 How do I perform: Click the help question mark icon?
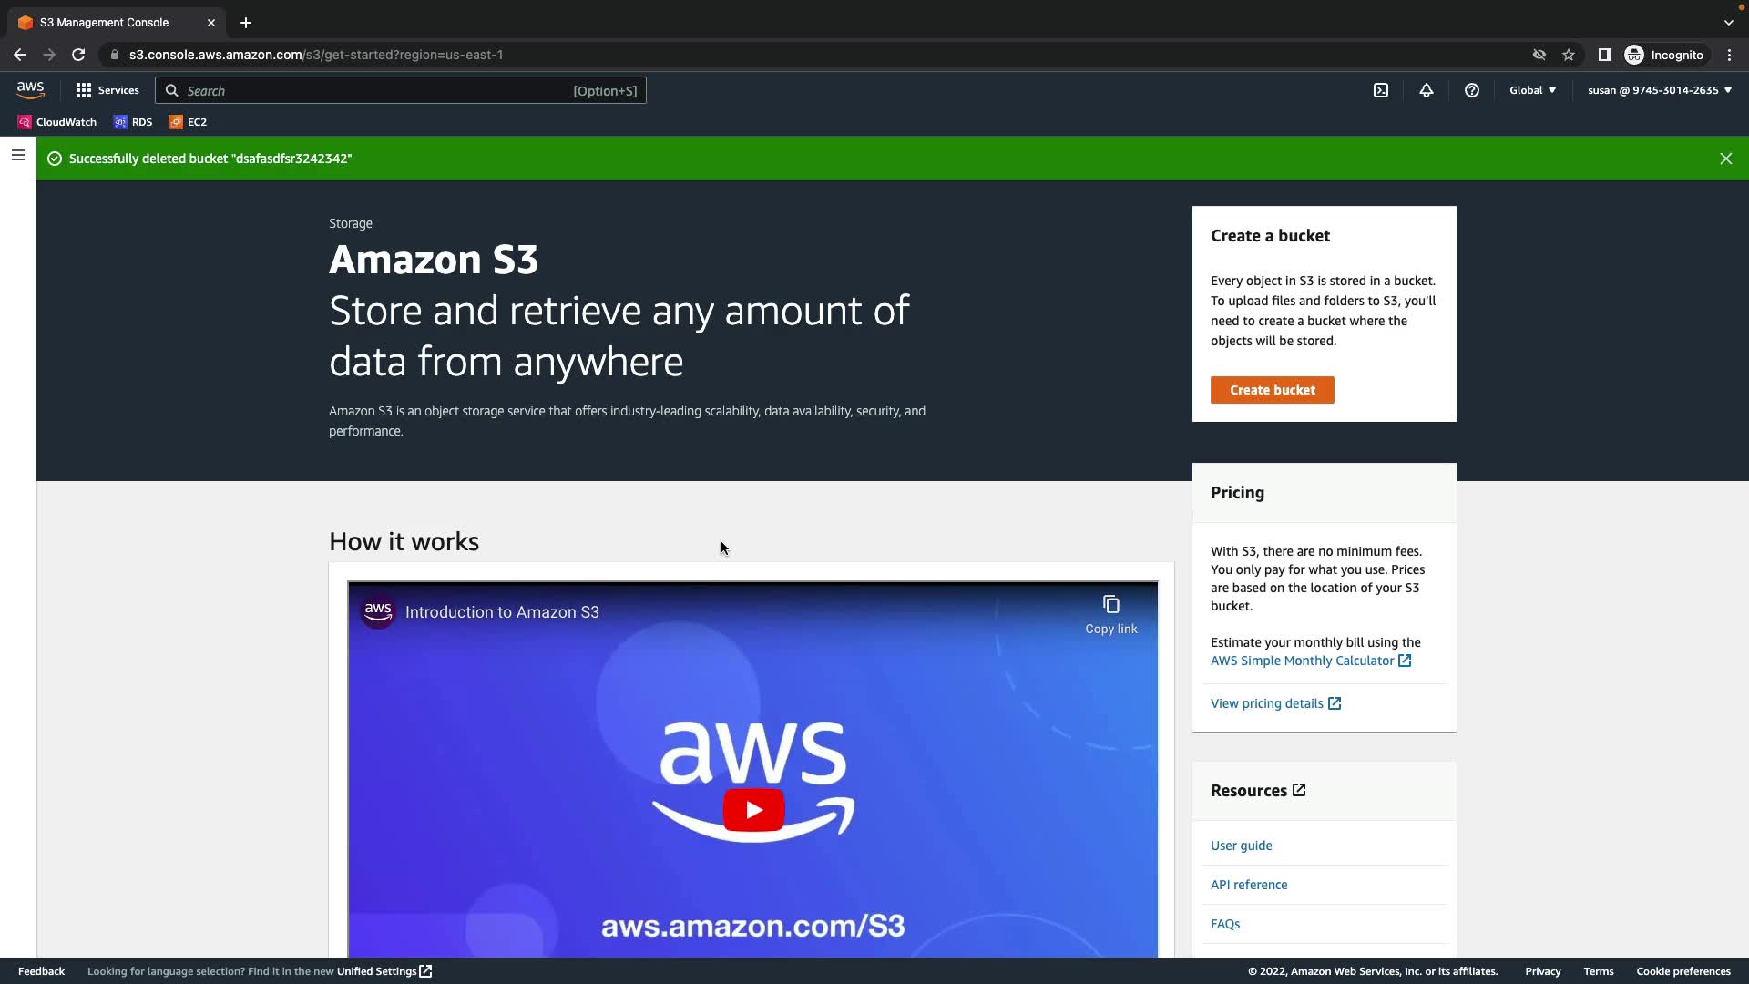1472,90
